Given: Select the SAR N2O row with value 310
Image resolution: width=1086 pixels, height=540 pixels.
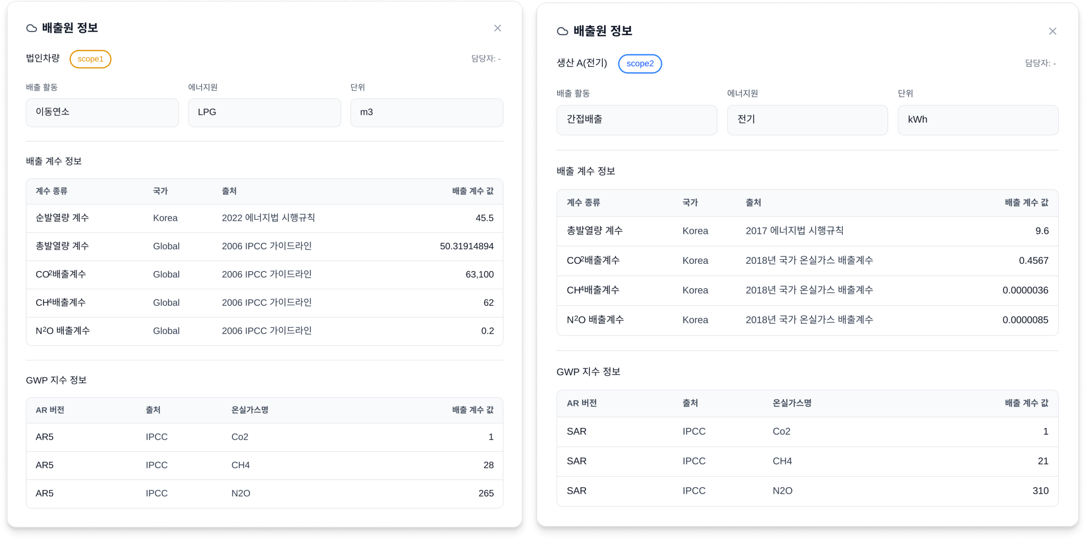Looking at the screenshot, I should [x=807, y=491].
